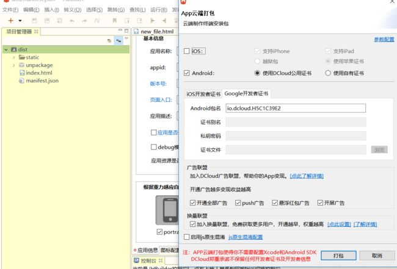This screenshot has width=397, height=269.
Task: Click the red plus New icon
Action: point(10,21)
